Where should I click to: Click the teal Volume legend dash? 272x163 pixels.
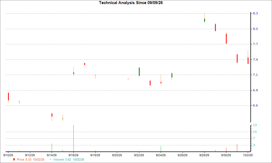pos(51,159)
